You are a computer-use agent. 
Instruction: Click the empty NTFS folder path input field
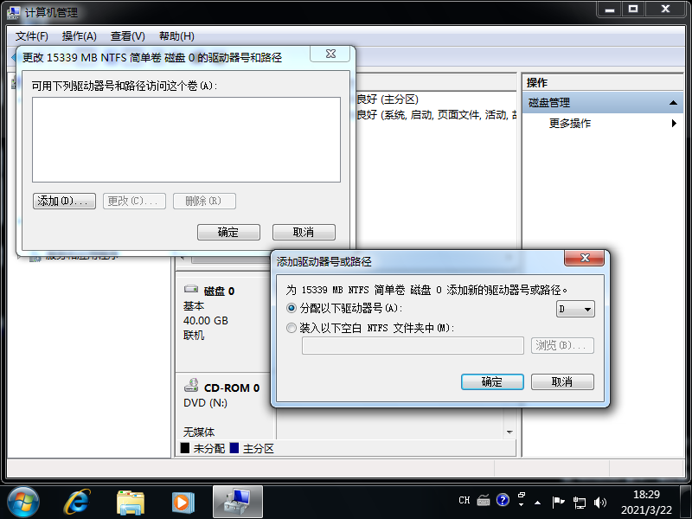[x=412, y=345]
